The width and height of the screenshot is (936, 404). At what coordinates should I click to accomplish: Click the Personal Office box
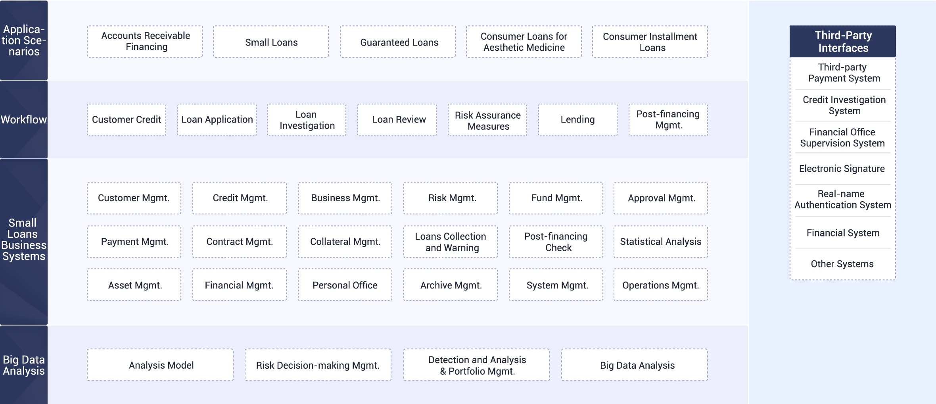(345, 285)
